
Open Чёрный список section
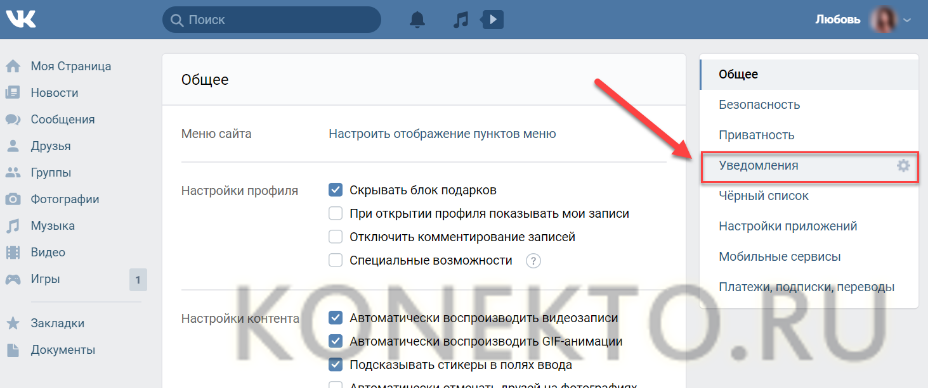click(763, 196)
